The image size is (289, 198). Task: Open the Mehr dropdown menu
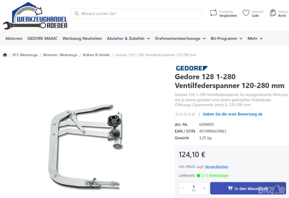[x=255, y=38]
